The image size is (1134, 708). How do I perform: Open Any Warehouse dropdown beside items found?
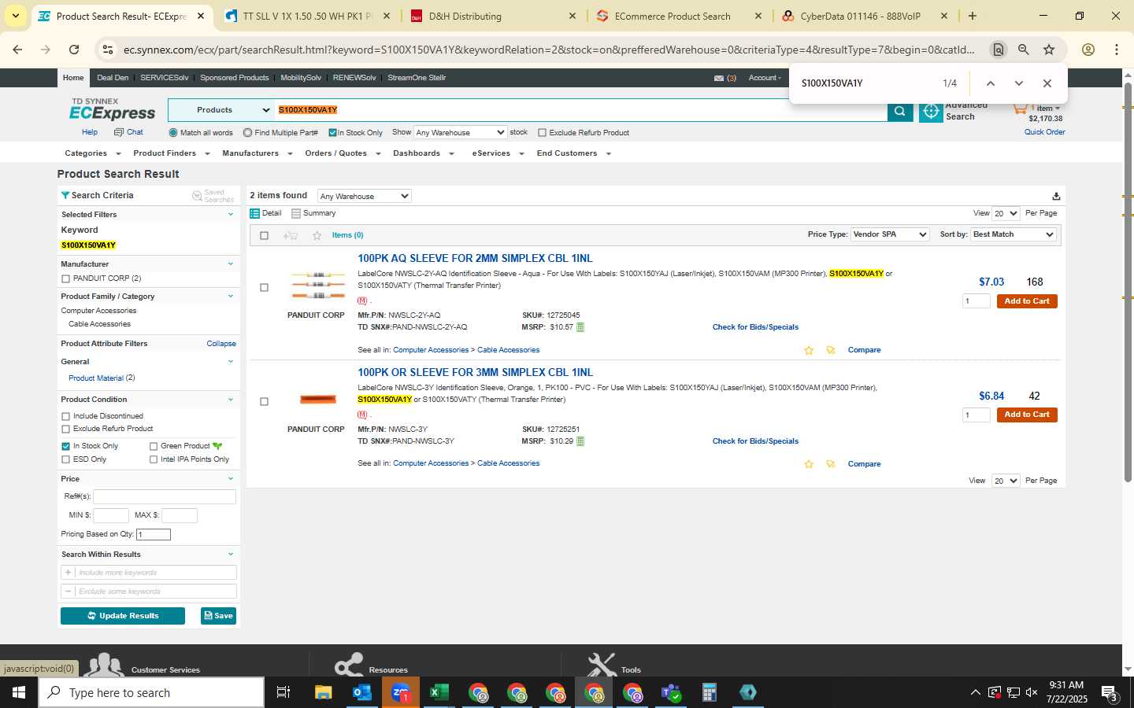365,196
